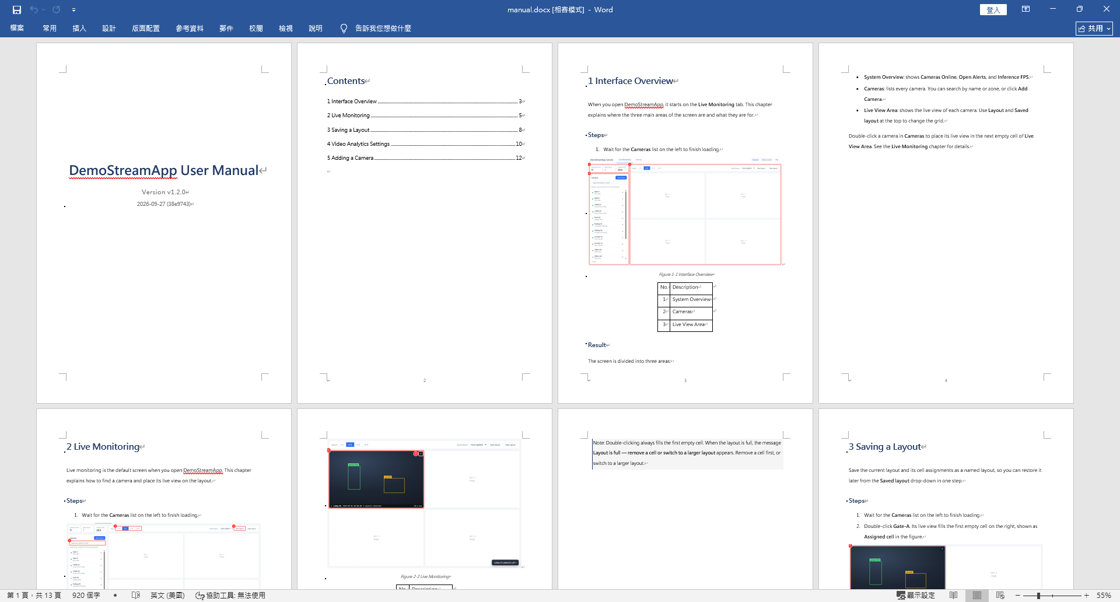The width and height of the screenshot is (1120, 602).
Task: Switch to the 版面配置 (Layout) tab
Action: tap(146, 28)
